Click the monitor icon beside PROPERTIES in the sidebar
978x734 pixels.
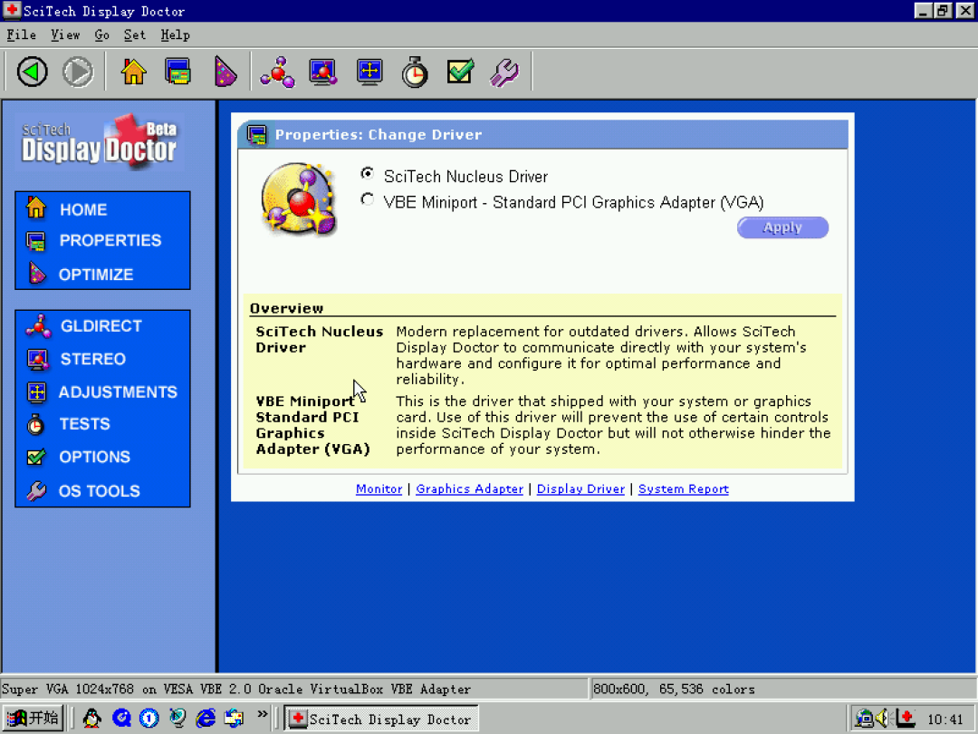point(36,241)
